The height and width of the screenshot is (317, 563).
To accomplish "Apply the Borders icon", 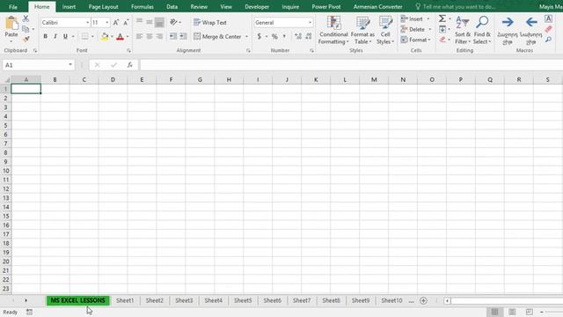I will [84, 36].
